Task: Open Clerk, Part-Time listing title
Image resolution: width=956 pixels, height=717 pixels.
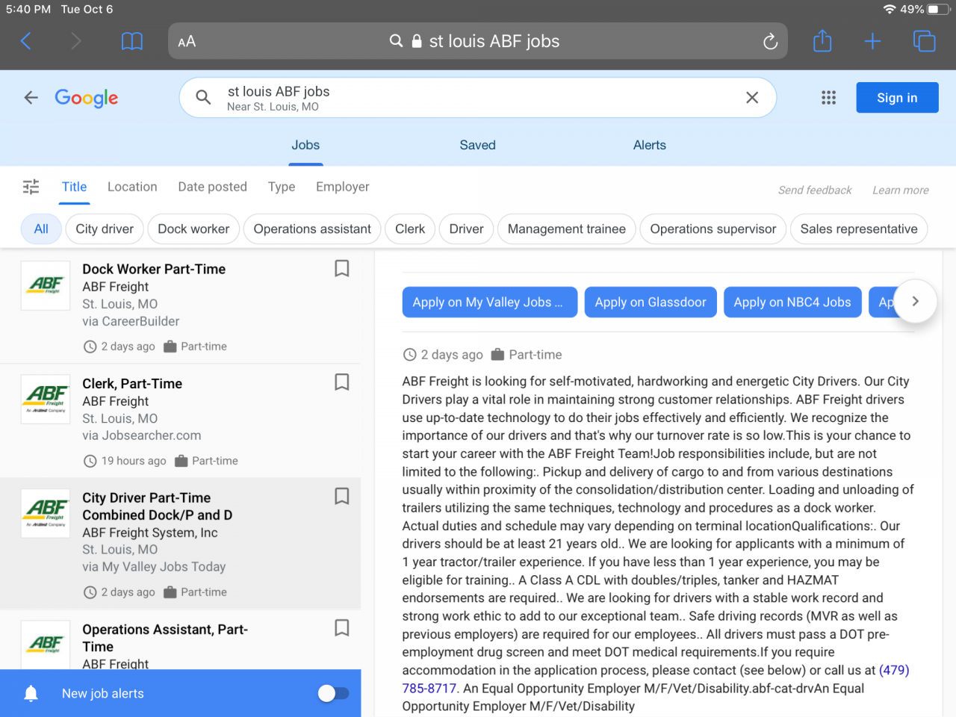Action: pos(132,383)
